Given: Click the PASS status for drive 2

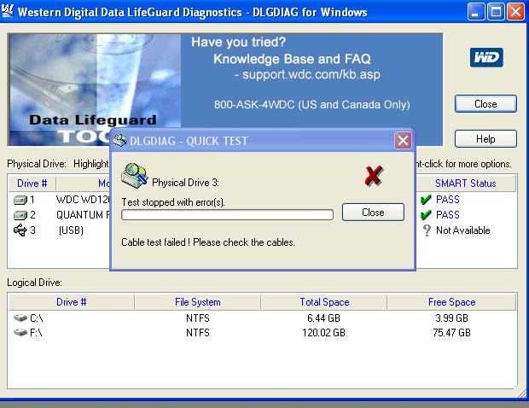Looking at the screenshot, I should [448, 214].
